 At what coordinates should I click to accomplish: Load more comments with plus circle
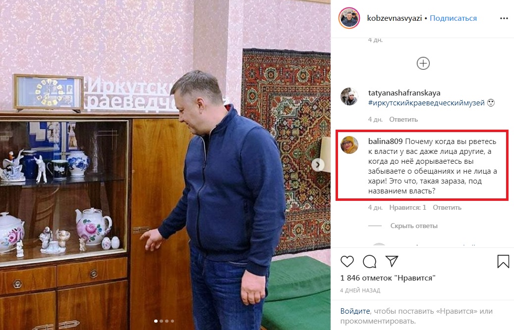423,63
